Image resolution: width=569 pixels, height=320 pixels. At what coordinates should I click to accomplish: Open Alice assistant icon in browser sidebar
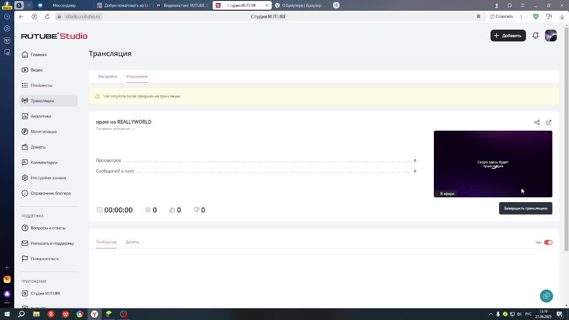click(x=7, y=294)
